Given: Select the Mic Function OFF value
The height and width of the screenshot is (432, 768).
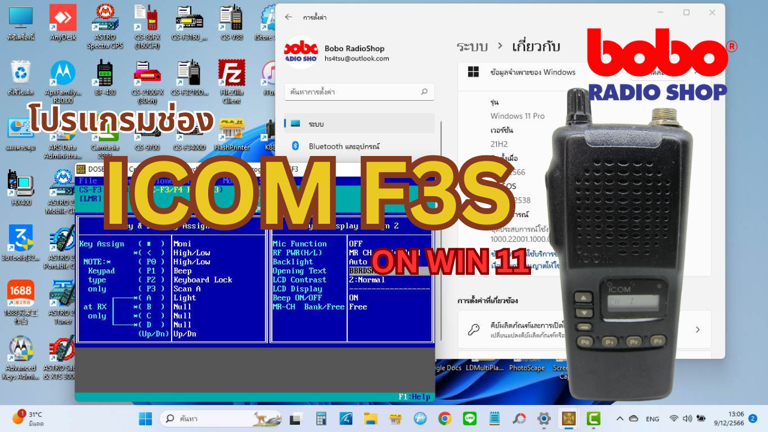Looking at the screenshot, I should (x=356, y=244).
